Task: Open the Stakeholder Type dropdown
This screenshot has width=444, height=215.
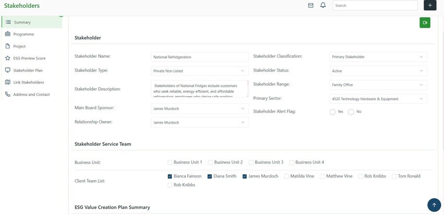Action: click(x=200, y=71)
